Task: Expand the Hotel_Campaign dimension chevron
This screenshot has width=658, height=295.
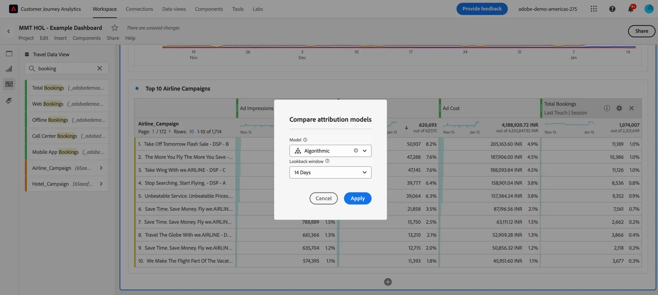Action: point(101,184)
